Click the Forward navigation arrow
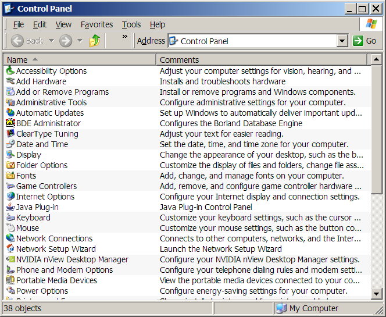386x317 pixels. [66, 41]
